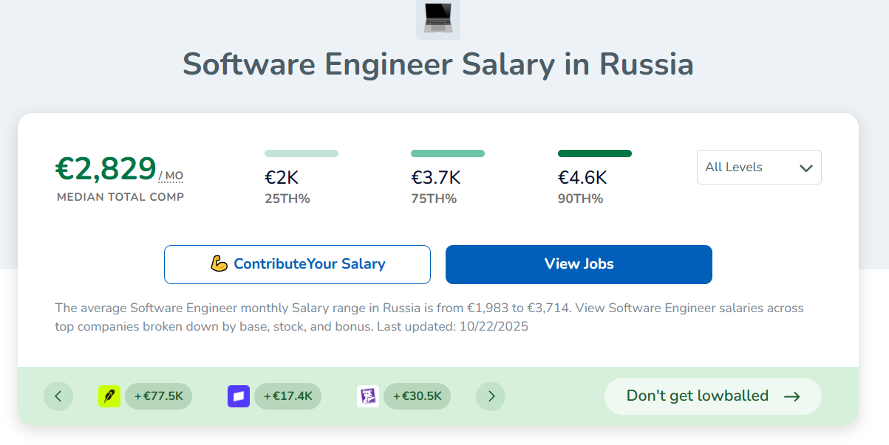Select the +€17.4K offer pill

tap(287, 396)
